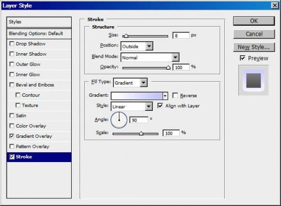Image resolution: width=281 pixels, height=206 pixels.
Task: Click the Size value field
Action: (x=181, y=35)
